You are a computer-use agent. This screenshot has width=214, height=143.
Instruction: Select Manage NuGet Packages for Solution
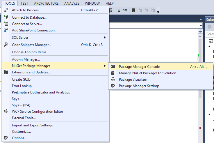click(x=161, y=73)
